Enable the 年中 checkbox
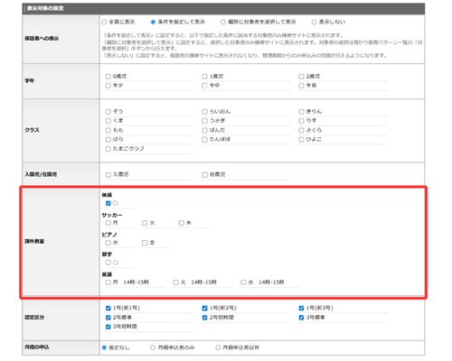 click(x=204, y=86)
